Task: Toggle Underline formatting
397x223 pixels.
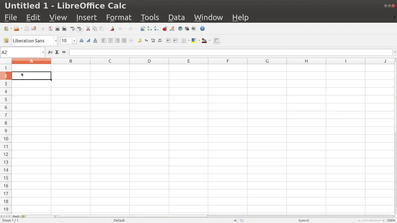Action: [95, 41]
